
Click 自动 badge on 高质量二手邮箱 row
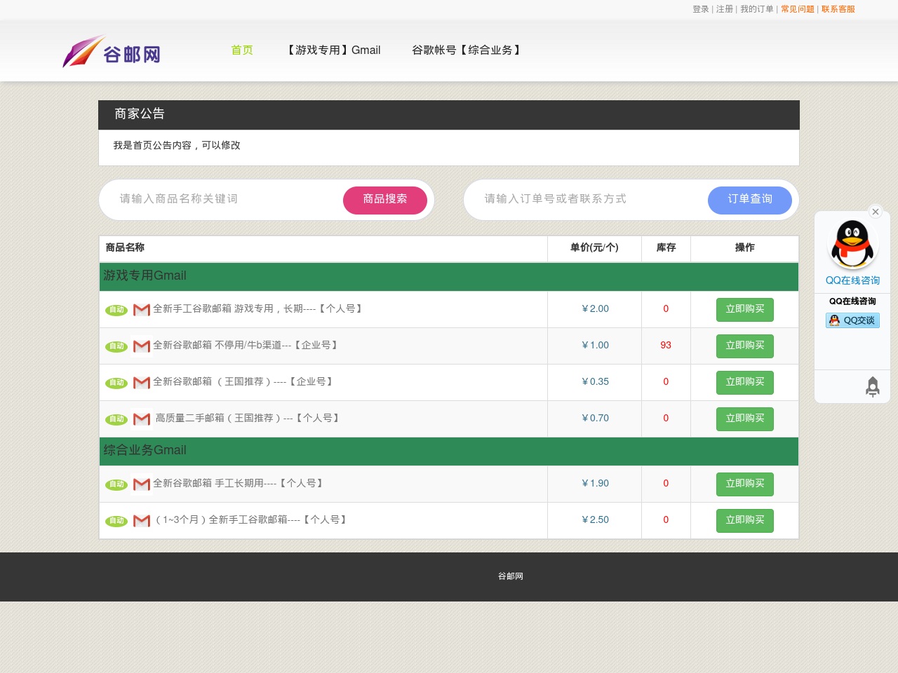(x=116, y=419)
